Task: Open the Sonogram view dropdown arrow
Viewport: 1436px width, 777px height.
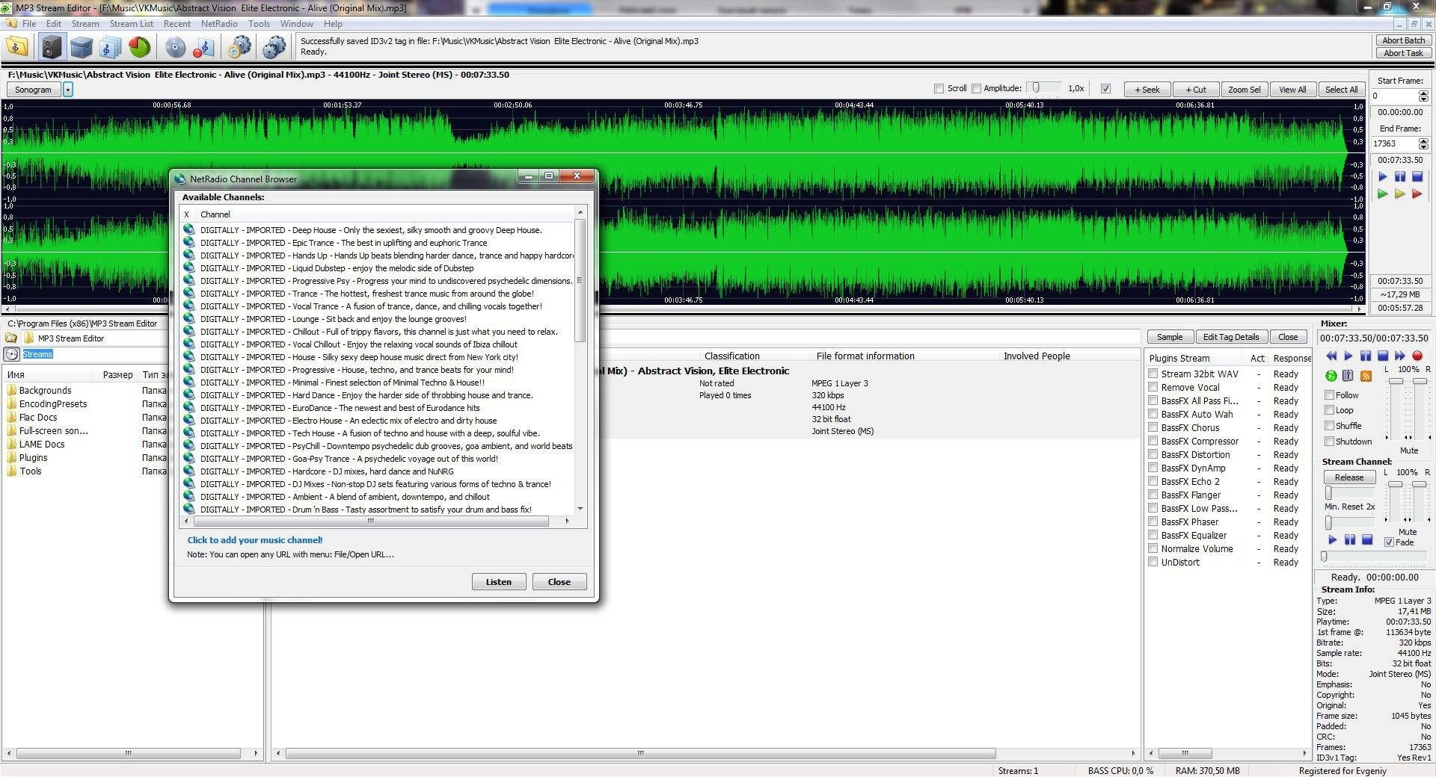Action: click(68, 90)
